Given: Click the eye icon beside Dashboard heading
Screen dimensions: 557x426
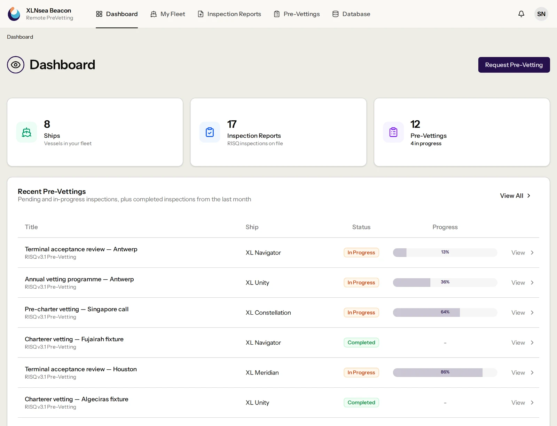Looking at the screenshot, I should (16, 65).
